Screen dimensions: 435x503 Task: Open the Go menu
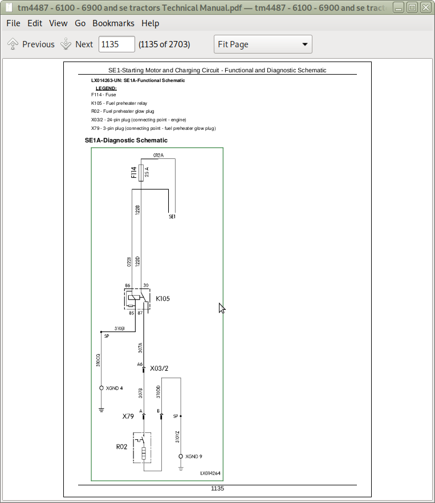80,23
